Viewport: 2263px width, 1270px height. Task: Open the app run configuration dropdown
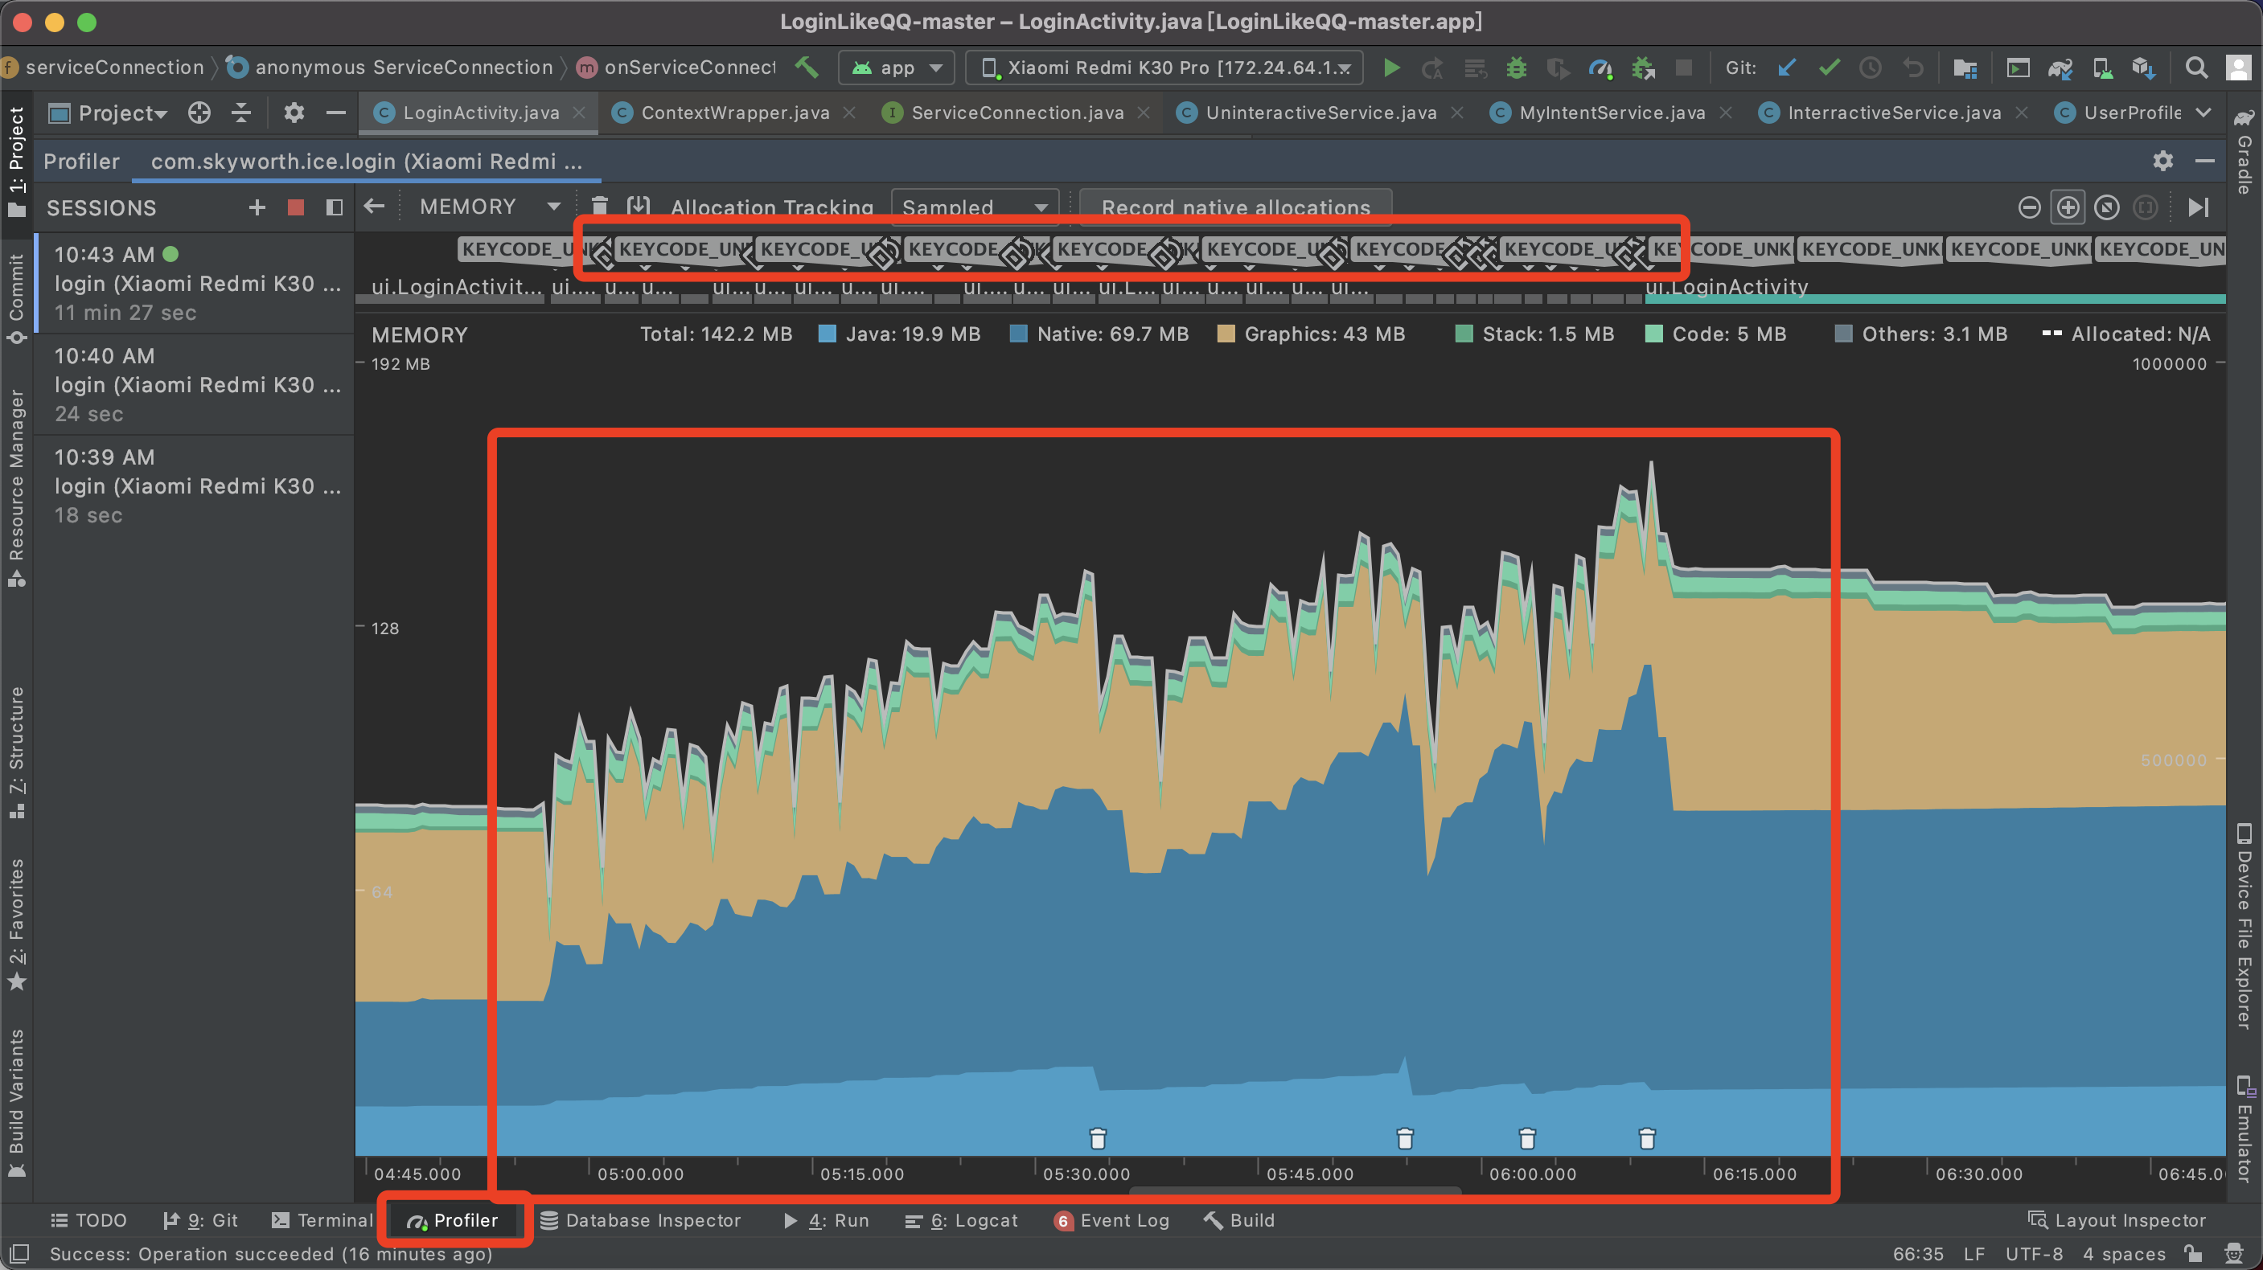pos(897,68)
